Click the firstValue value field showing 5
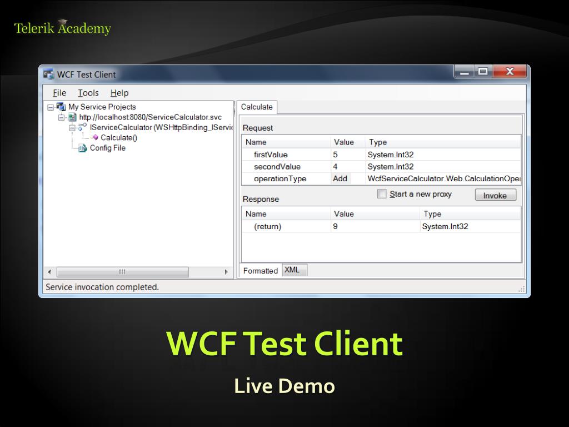 point(348,155)
